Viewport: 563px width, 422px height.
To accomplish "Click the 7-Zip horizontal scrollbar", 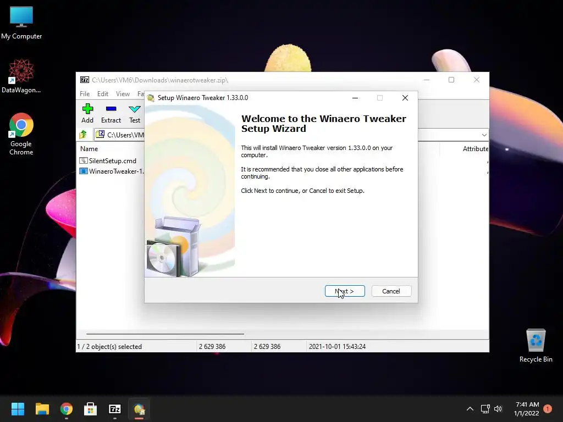I will [x=165, y=334].
